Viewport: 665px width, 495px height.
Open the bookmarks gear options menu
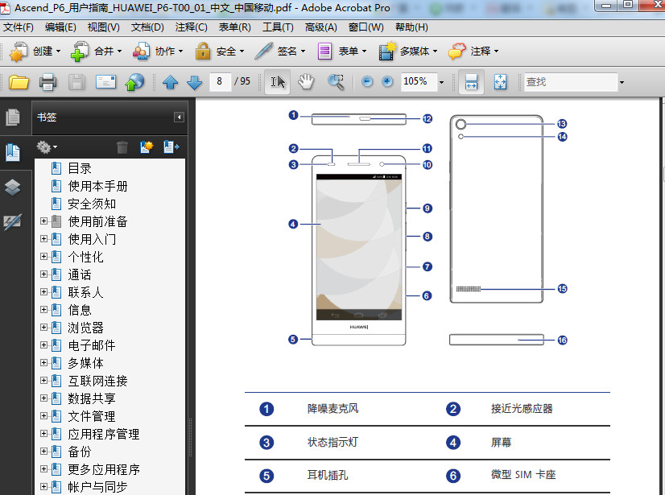[47, 147]
